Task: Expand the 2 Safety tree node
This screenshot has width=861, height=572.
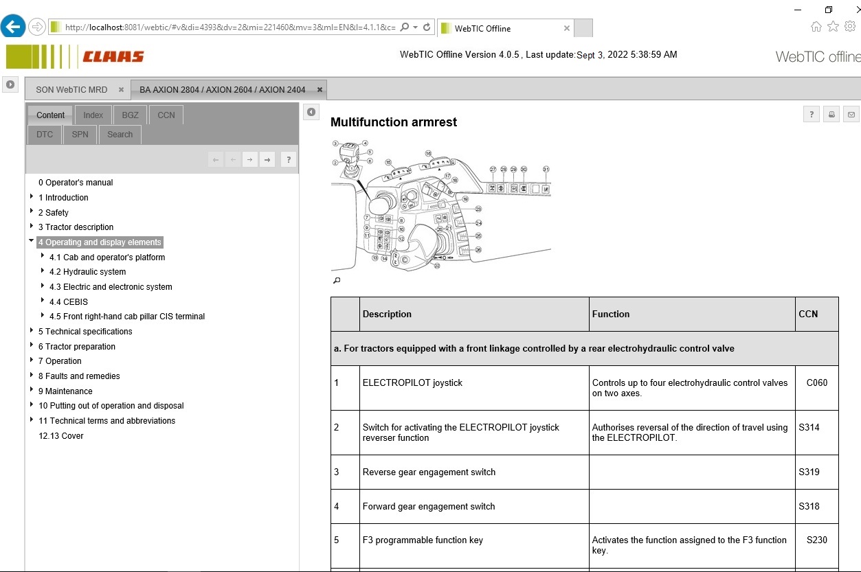Action: tap(32, 212)
